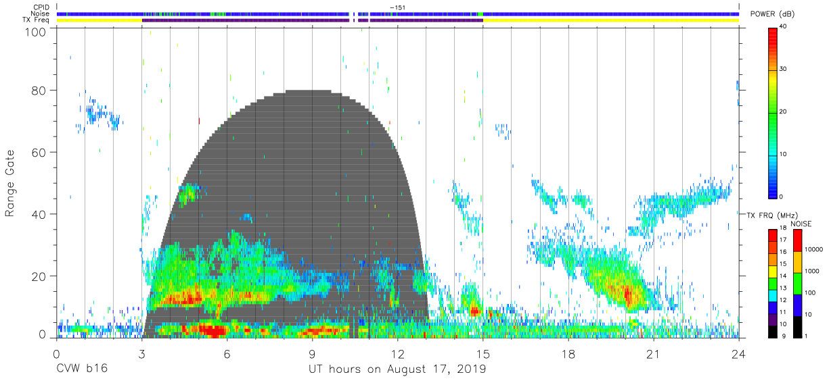Click y-axis tick label 60
This screenshot has height=383, width=831.
(39, 153)
